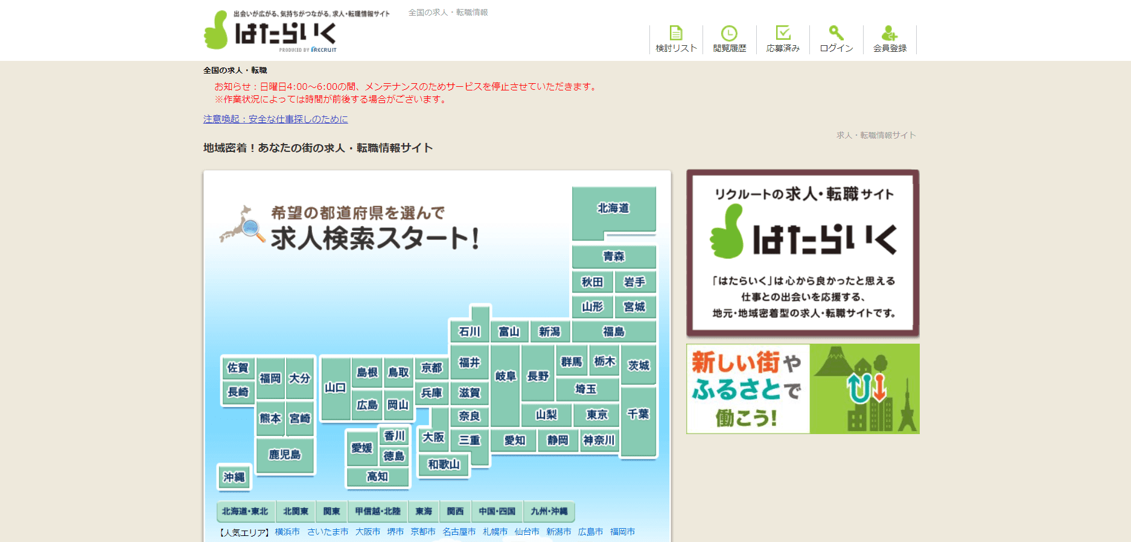
Task: Open the 札幌市 popular area link
Action: (x=495, y=532)
